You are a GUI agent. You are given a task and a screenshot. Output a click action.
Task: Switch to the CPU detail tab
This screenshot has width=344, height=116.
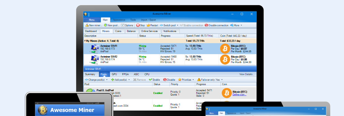point(147,74)
